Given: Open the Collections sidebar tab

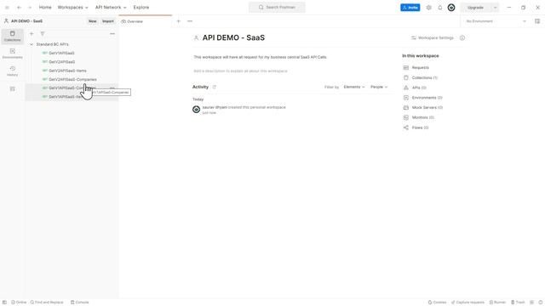Looking at the screenshot, I should 12,36.
